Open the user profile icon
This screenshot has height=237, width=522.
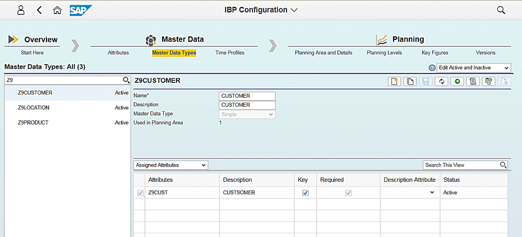[x=21, y=10]
